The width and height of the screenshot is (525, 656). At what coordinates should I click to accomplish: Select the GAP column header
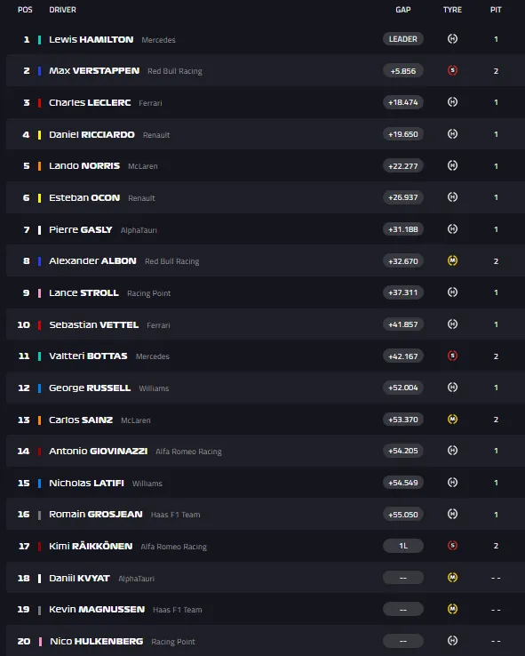(x=403, y=10)
